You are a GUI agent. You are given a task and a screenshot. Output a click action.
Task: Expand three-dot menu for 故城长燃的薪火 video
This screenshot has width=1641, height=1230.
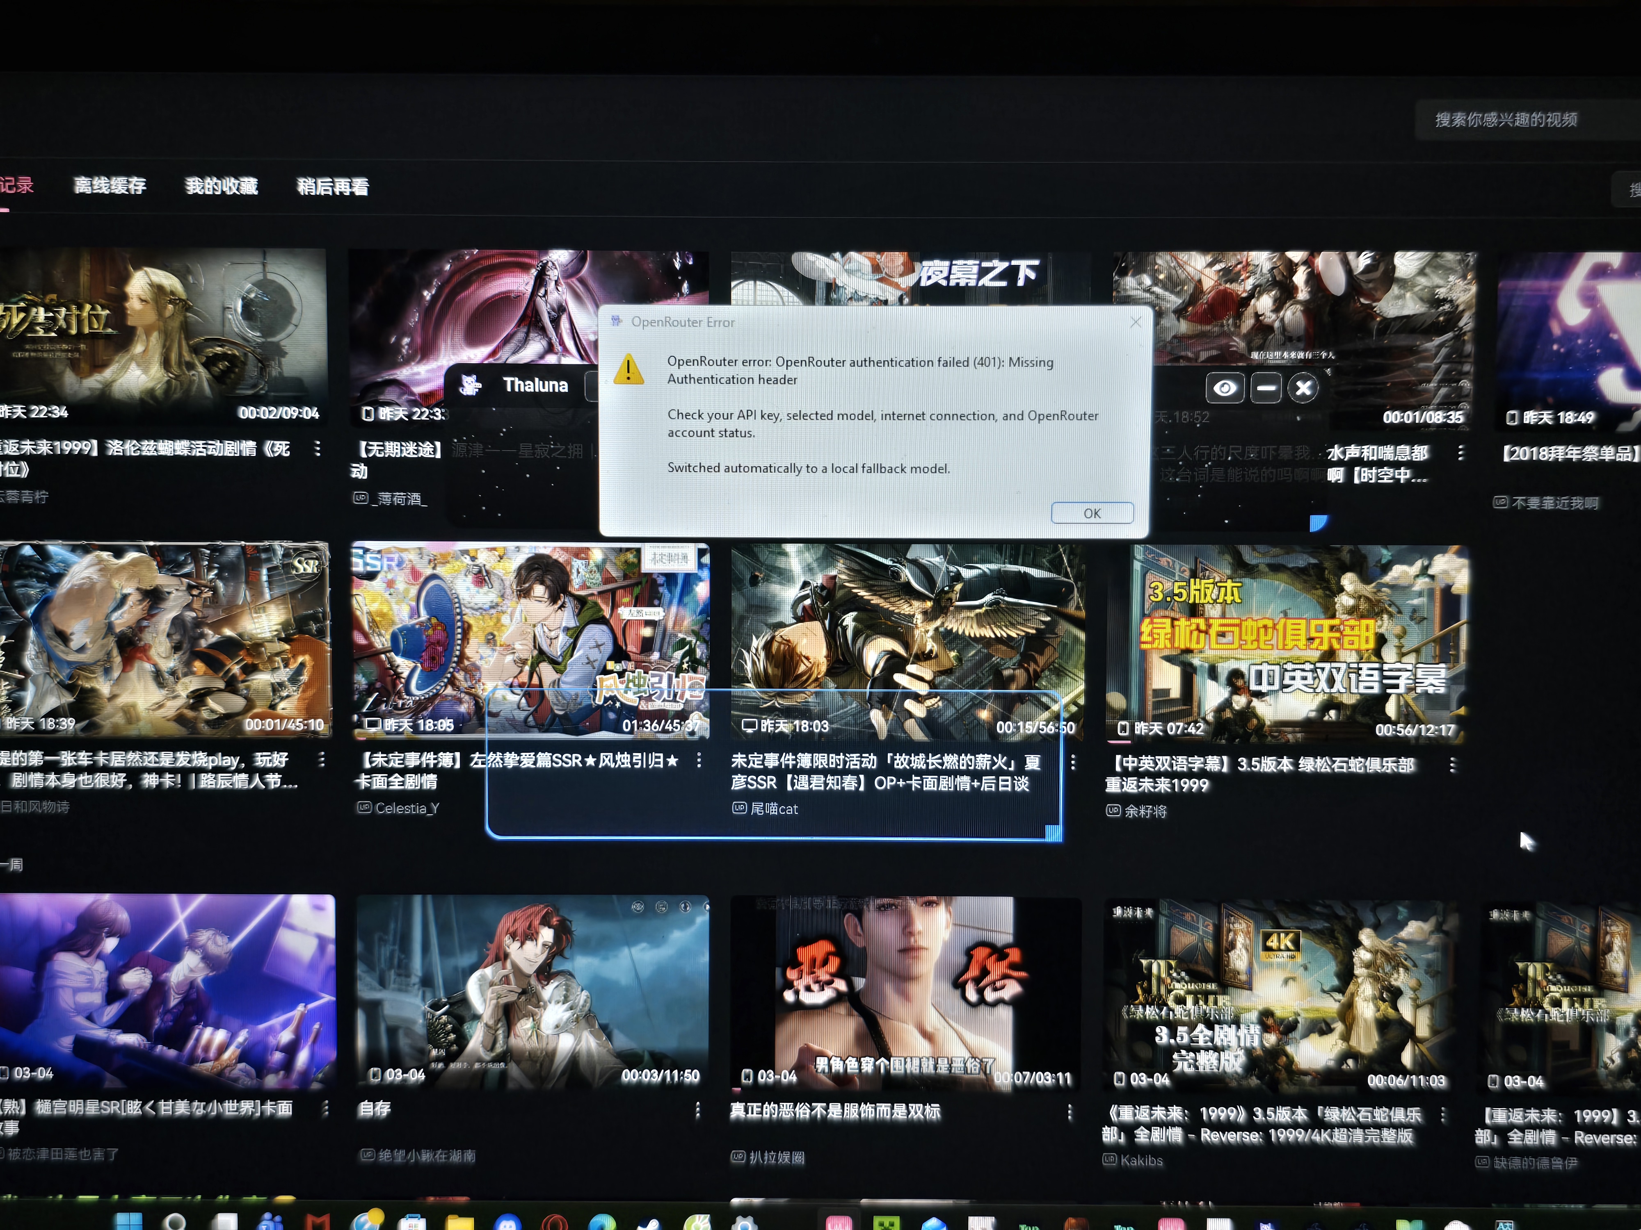[1073, 762]
